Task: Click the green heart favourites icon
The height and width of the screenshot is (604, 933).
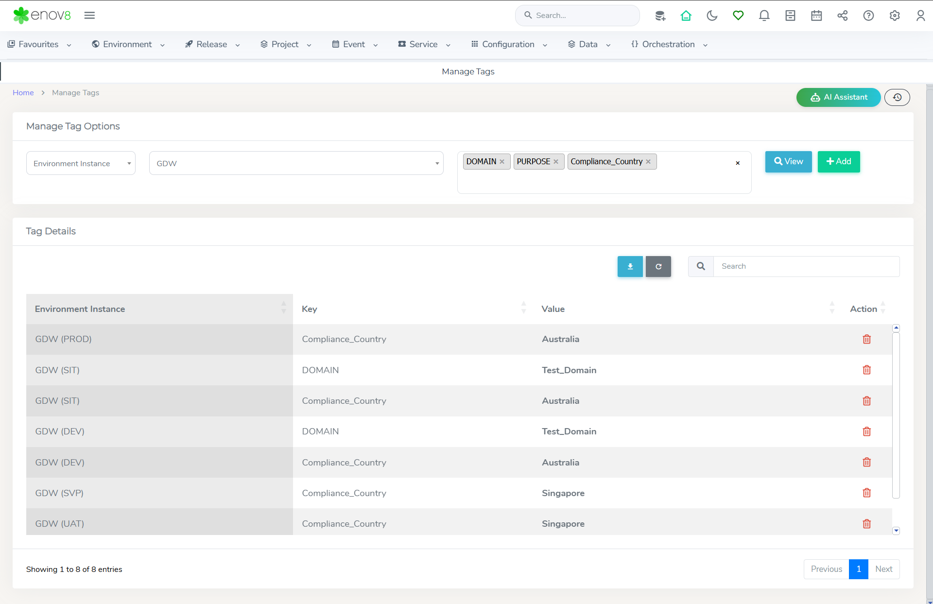Action: coord(738,16)
